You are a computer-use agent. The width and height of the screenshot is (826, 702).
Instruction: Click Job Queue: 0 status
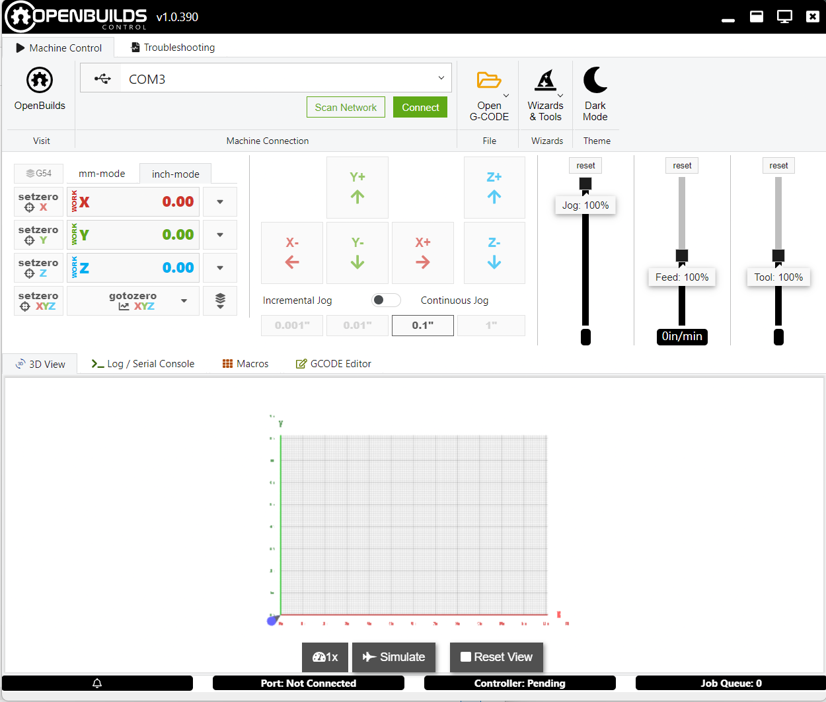732,684
